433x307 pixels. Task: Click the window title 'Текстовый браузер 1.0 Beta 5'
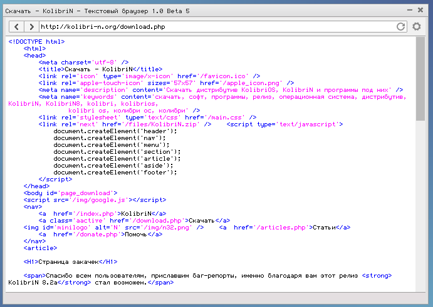(137, 11)
